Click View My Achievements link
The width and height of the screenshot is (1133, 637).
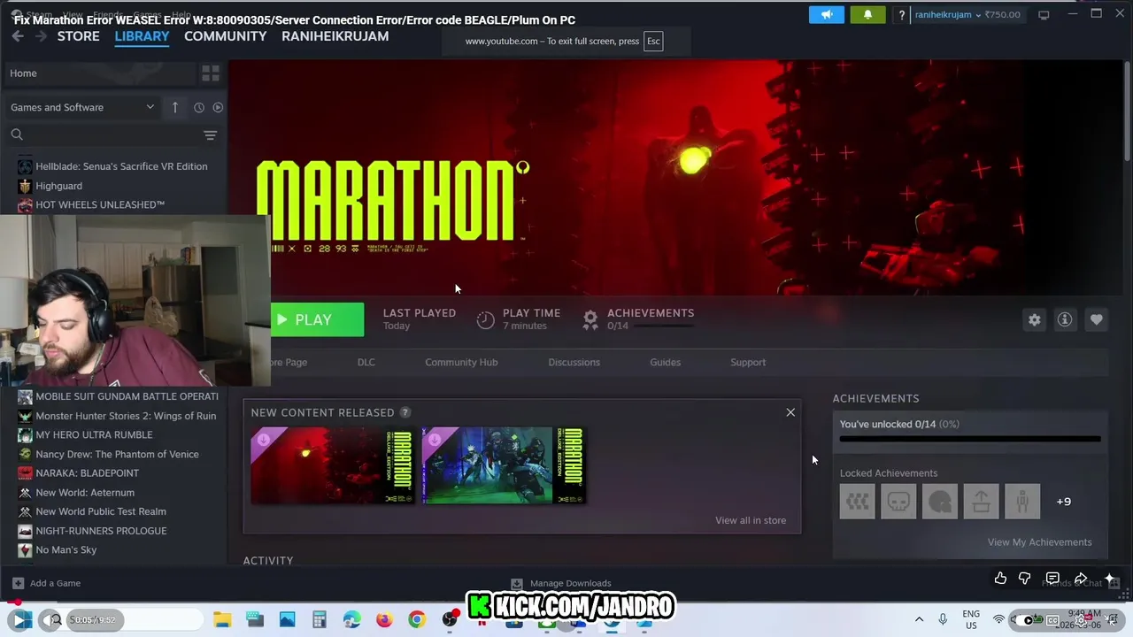click(1039, 542)
